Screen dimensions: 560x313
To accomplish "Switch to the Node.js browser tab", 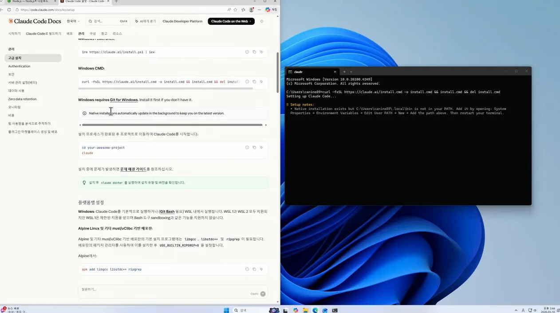I will point(30,1).
